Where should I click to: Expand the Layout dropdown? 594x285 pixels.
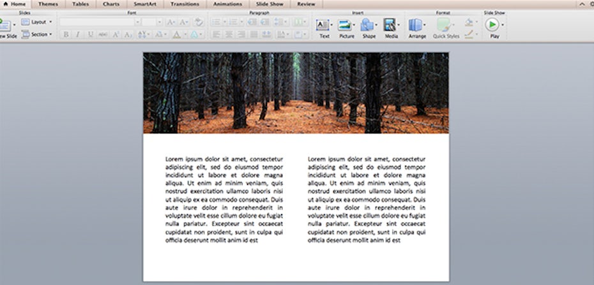pos(37,22)
